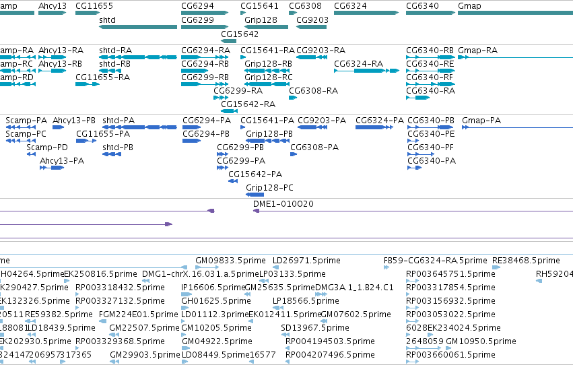Click transcript CG6299-RA label

tap(238, 91)
